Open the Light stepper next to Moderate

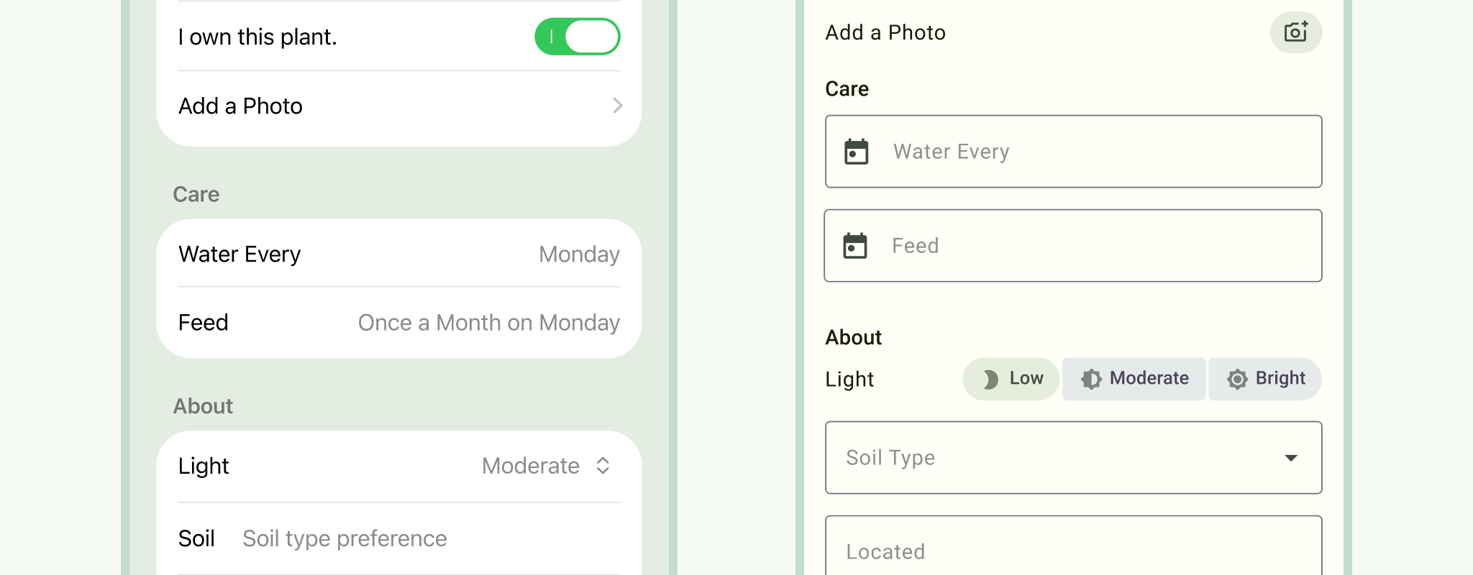(x=603, y=466)
